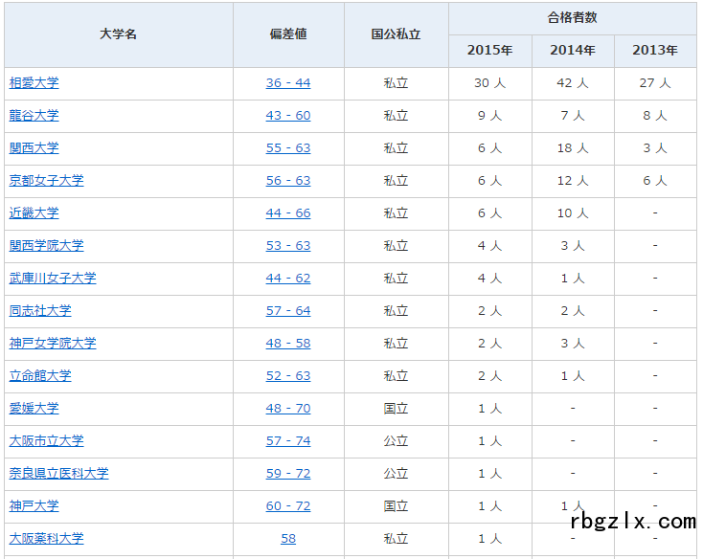This screenshot has width=703, height=559.
Task: Click the 60 - 72 deviation link
Action: (288, 506)
